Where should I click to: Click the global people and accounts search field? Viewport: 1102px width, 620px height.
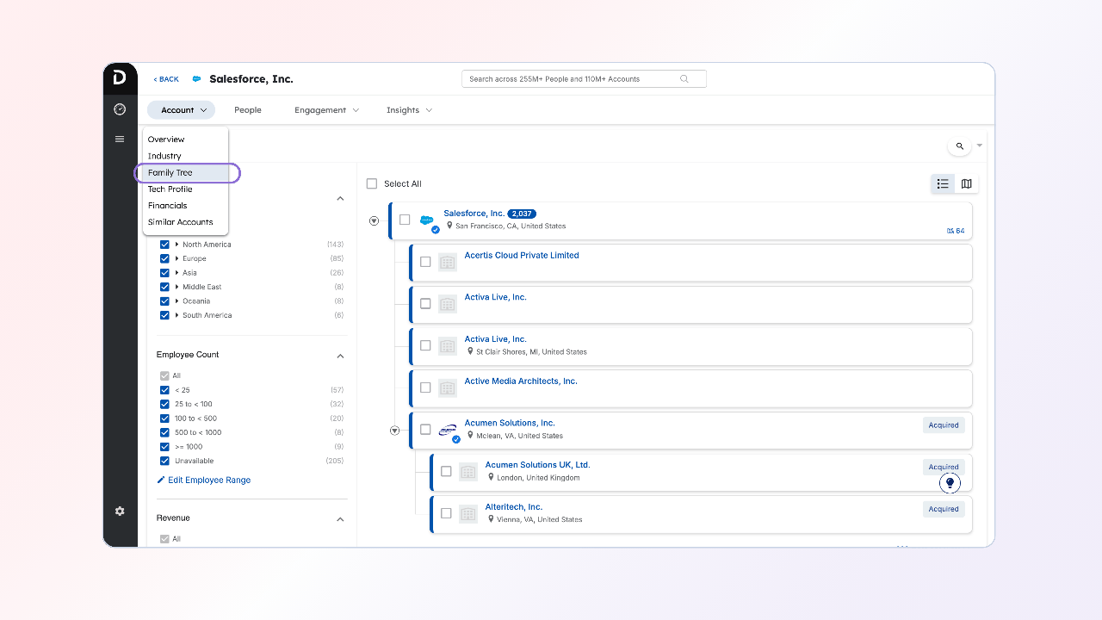coord(573,79)
